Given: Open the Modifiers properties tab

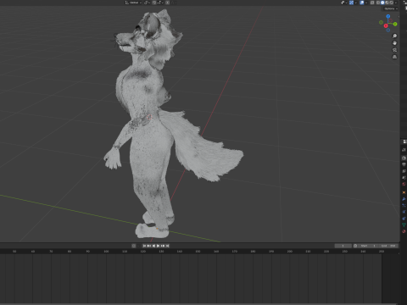Looking at the screenshot, I should point(404,199).
